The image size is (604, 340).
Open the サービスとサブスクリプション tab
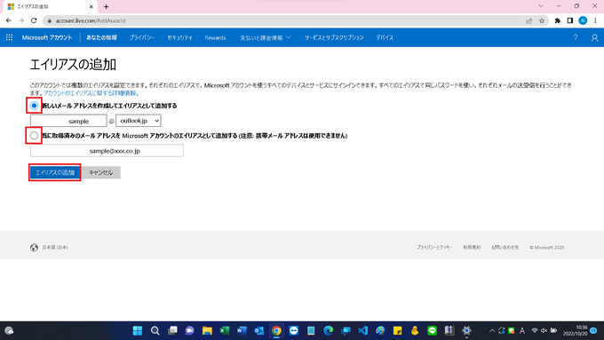click(x=334, y=38)
